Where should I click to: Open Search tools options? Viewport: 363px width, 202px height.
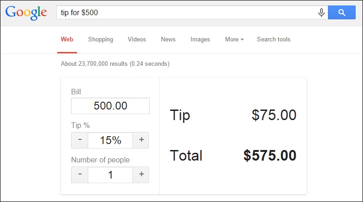pyautogui.click(x=274, y=39)
